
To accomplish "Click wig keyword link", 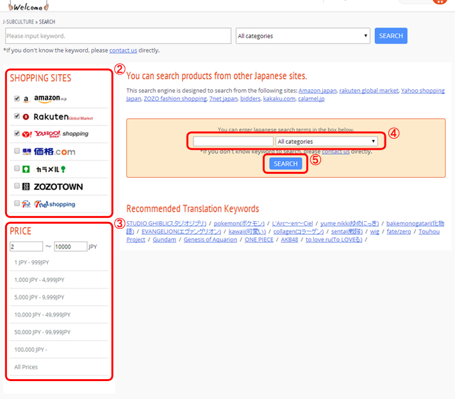I will point(375,231).
